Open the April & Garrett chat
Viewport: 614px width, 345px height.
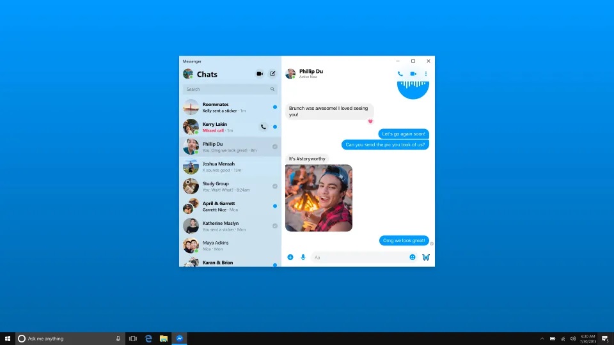tap(230, 206)
